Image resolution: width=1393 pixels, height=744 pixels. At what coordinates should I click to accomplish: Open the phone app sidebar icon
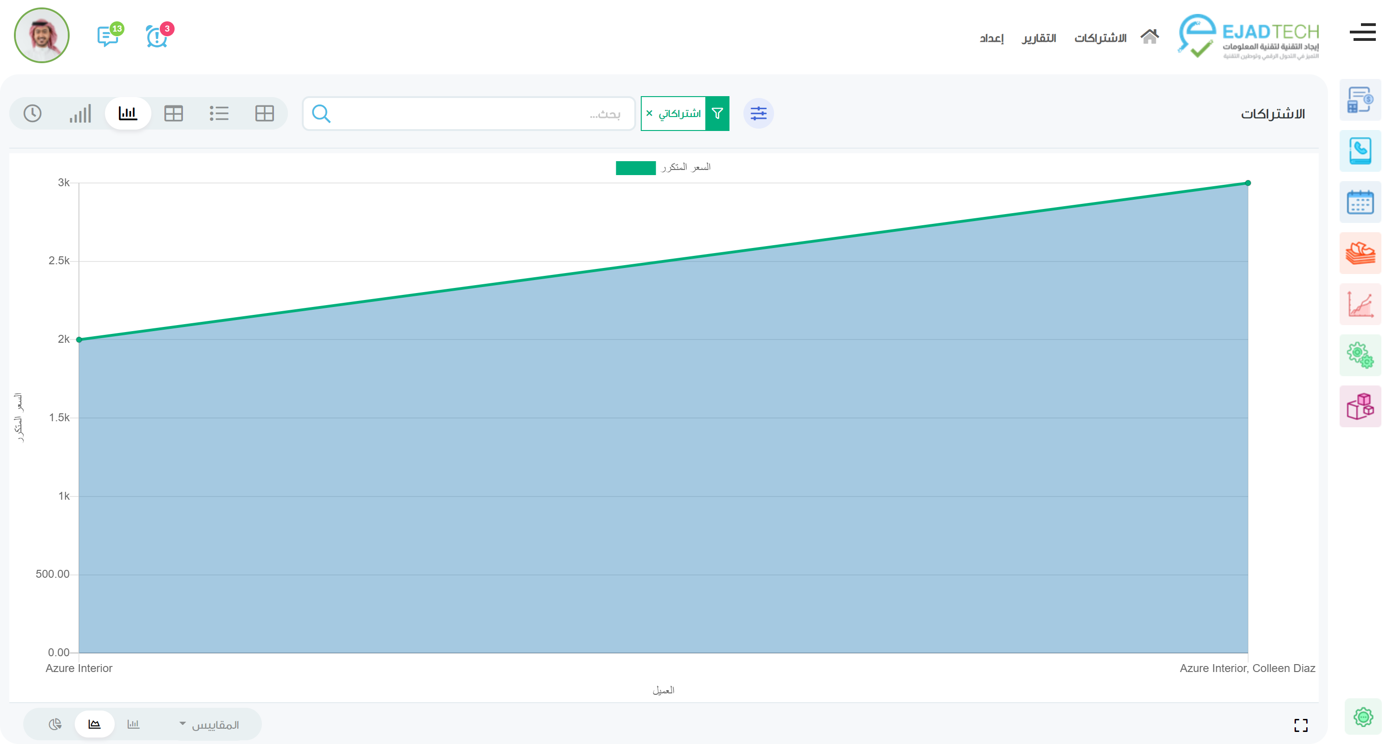[1360, 151]
